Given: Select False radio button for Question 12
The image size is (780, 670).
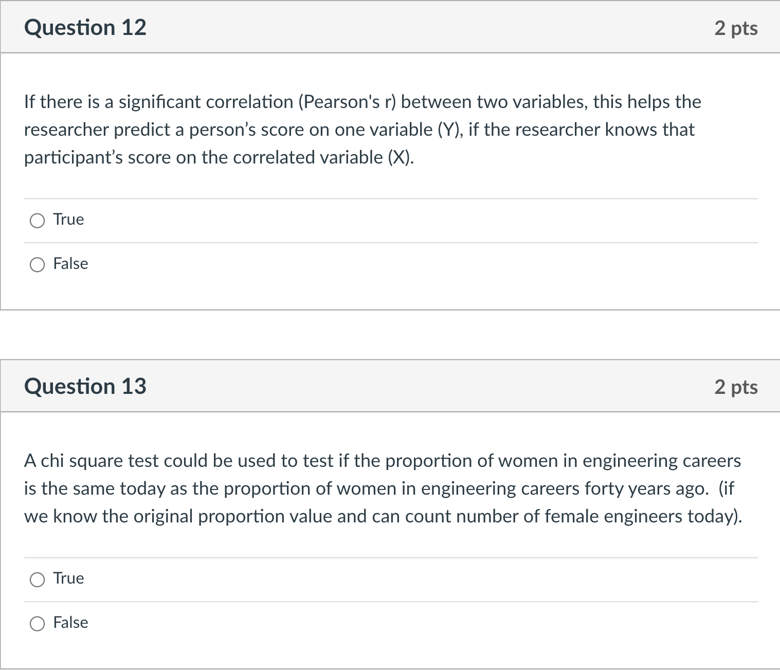Looking at the screenshot, I should (37, 265).
